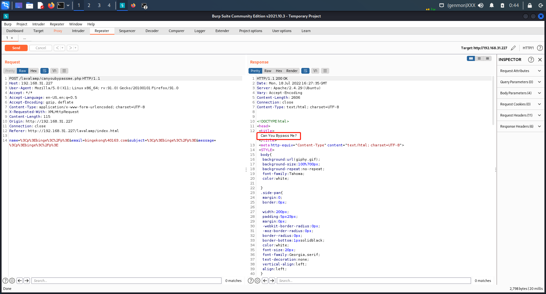This screenshot has width=546, height=294.
Task: Go to previous request search match
Action: (x=20, y=281)
